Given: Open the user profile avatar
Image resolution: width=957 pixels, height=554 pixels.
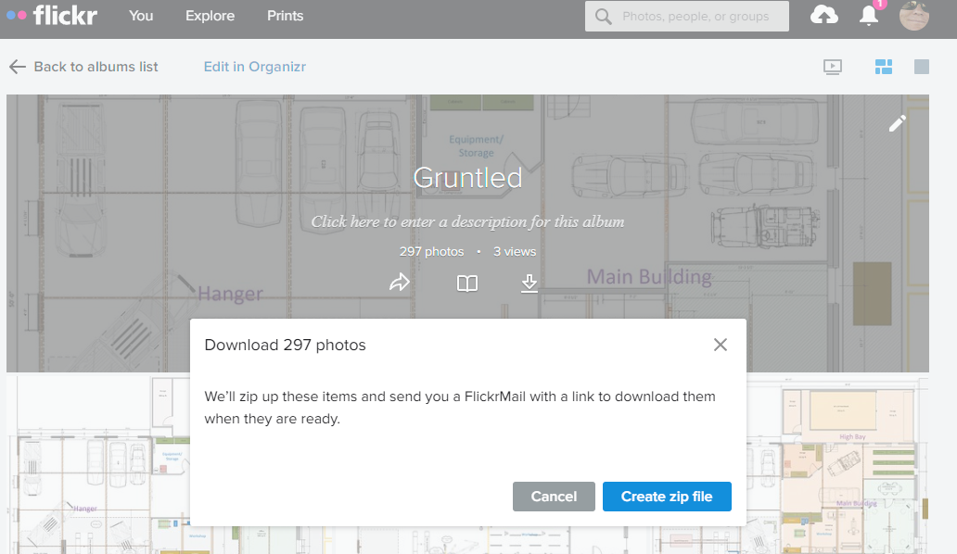Looking at the screenshot, I should [x=913, y=16].
